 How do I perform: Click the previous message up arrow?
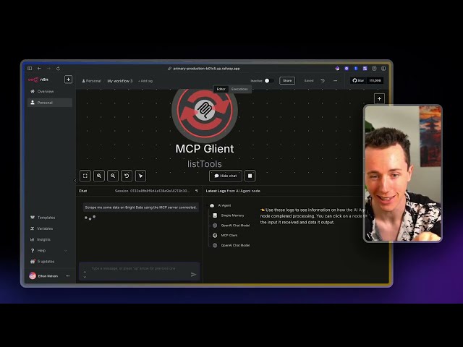(85, 272)
